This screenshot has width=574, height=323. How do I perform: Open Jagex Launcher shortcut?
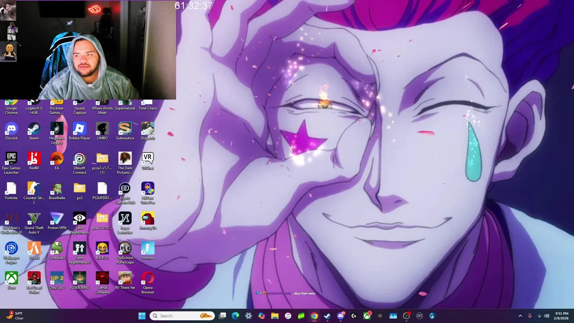tap(125, 223)
